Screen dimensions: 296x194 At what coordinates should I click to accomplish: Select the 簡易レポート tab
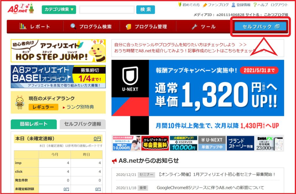[x=34, y=124]
